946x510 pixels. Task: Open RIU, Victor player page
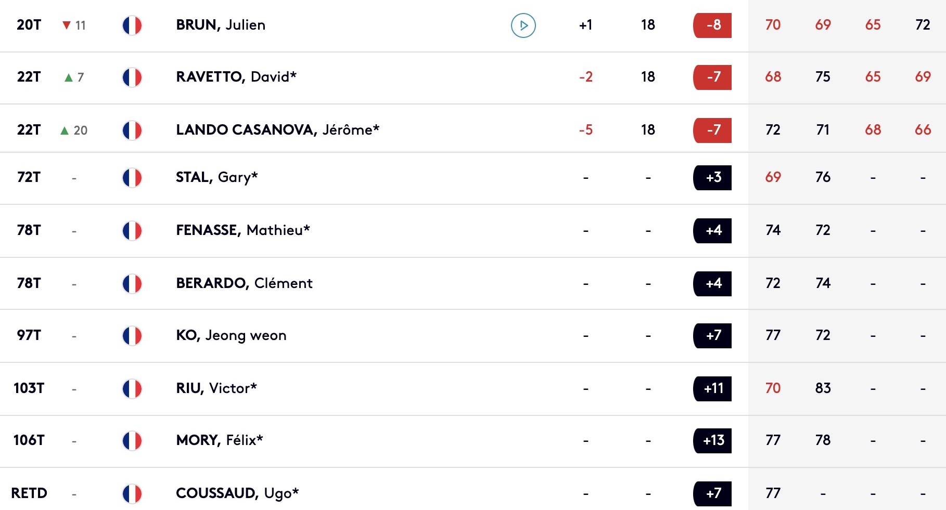(216, 388)
